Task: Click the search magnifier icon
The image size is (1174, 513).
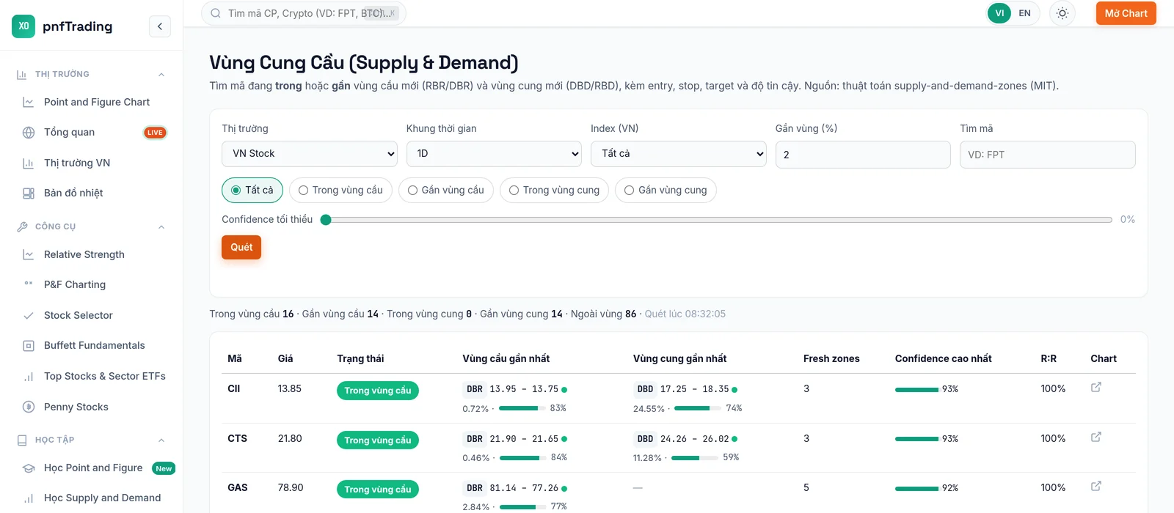Action: click(216, 13)
